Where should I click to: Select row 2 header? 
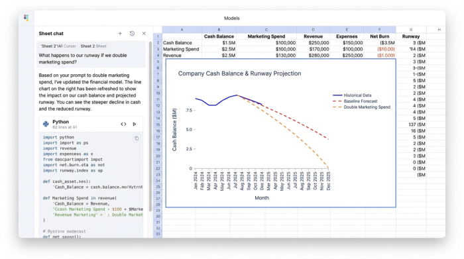click(158, 43)
